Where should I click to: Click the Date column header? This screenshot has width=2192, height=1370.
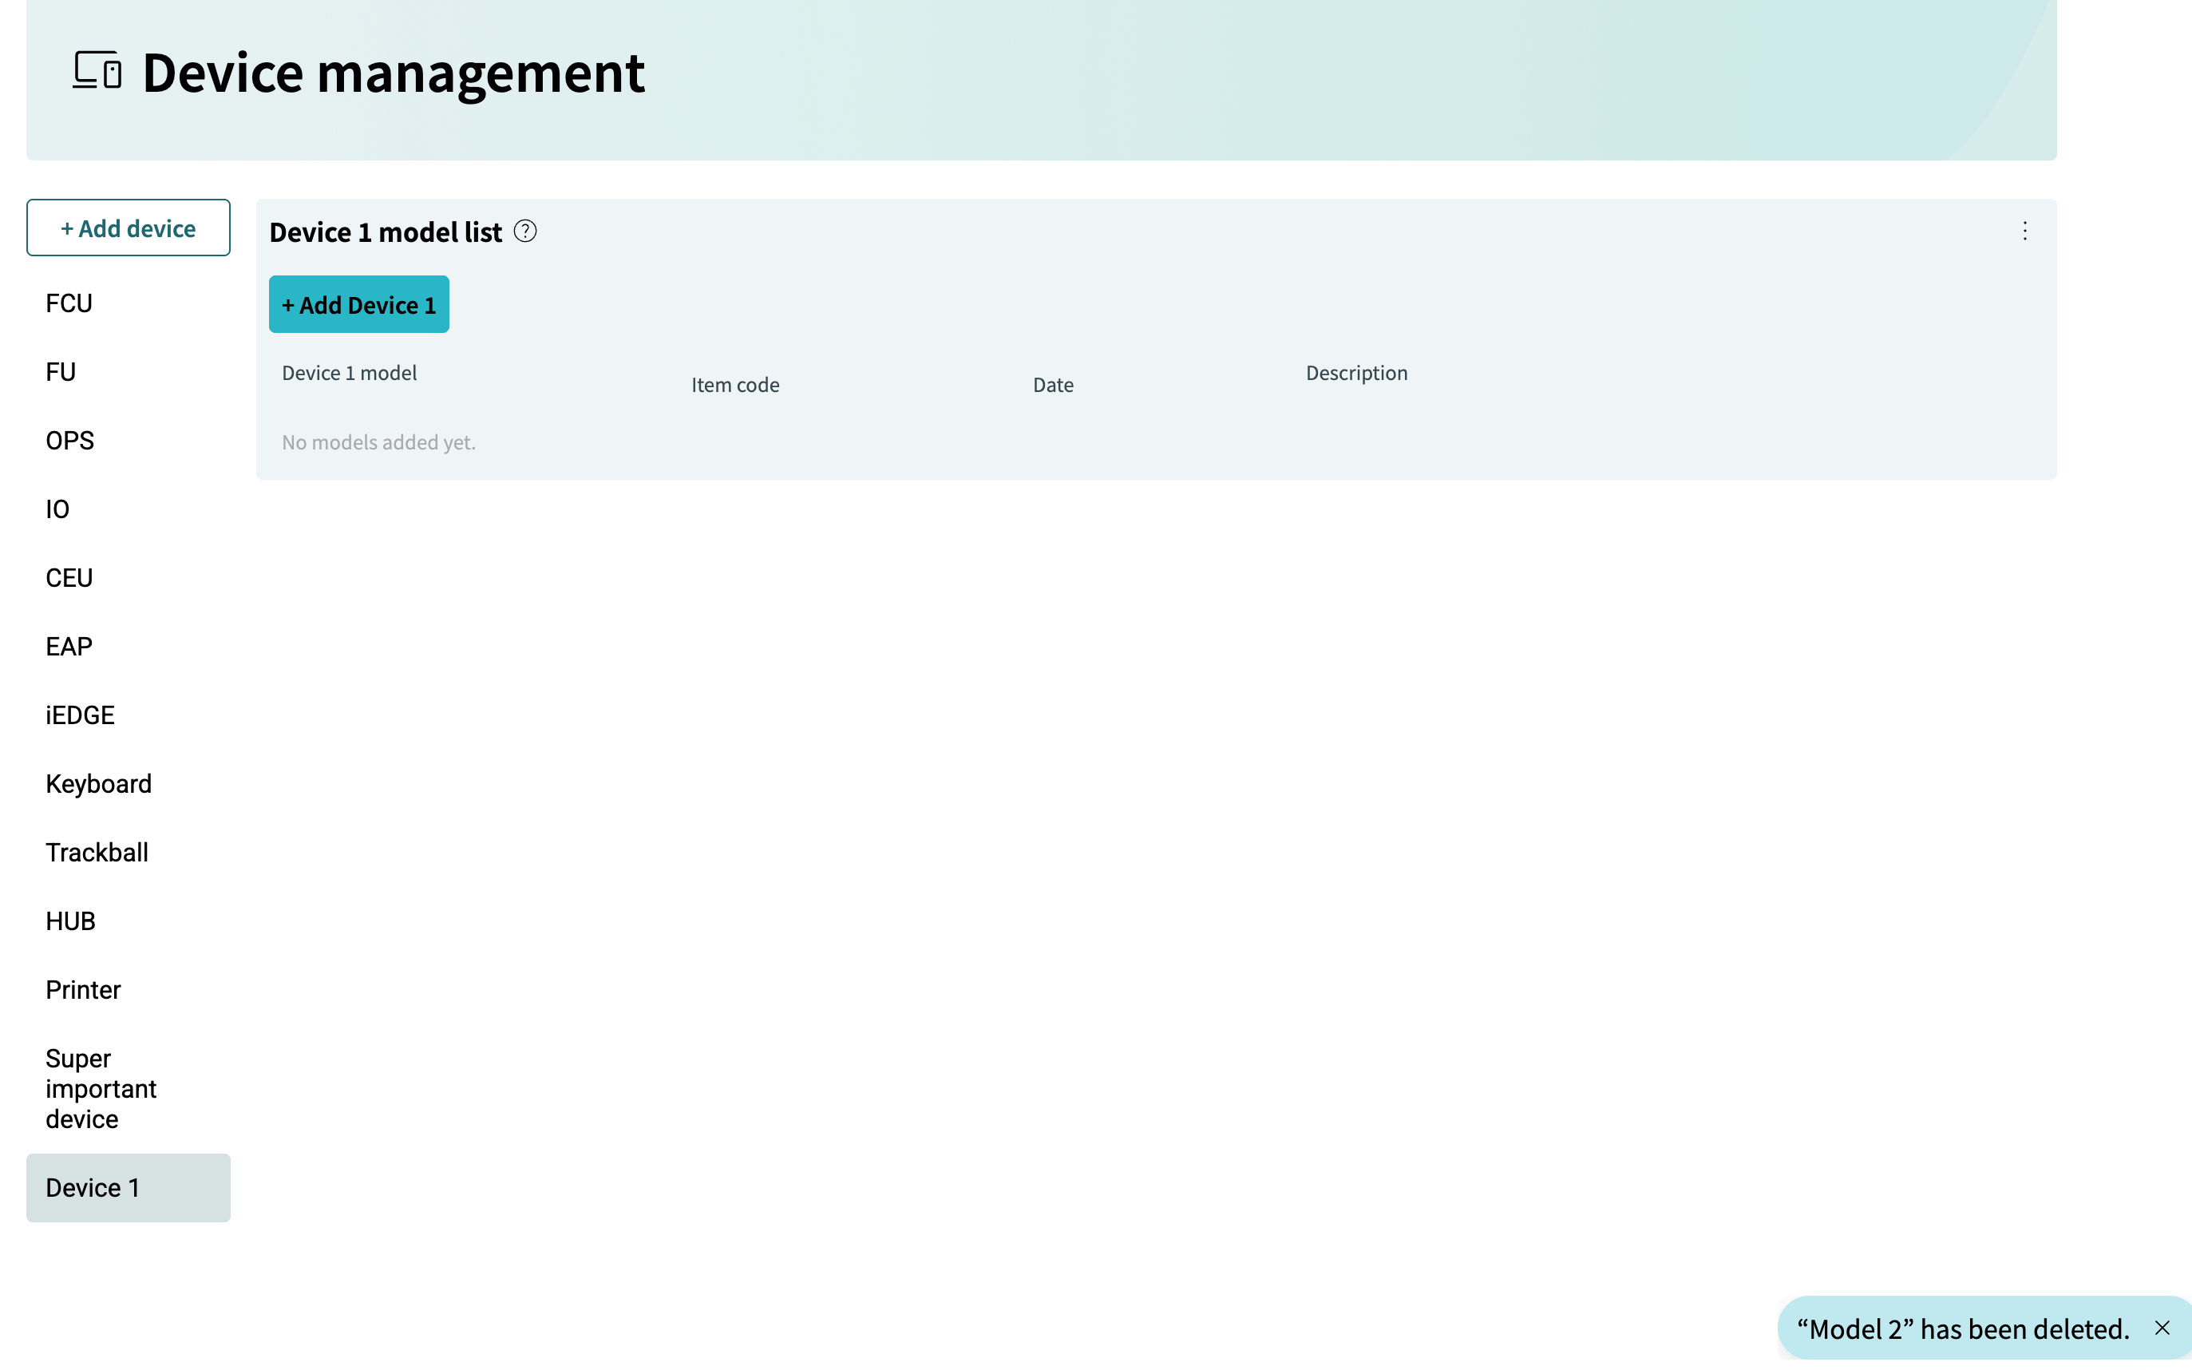pyautogui.click(x=1053, y=385)
